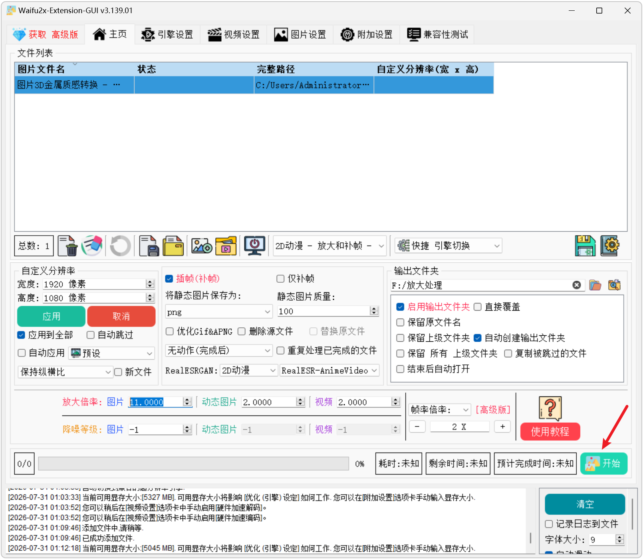Open the 帧率倍率 dropdown
Image resolution: width=643 pixels, height=559 pixels.
(440, 409)
